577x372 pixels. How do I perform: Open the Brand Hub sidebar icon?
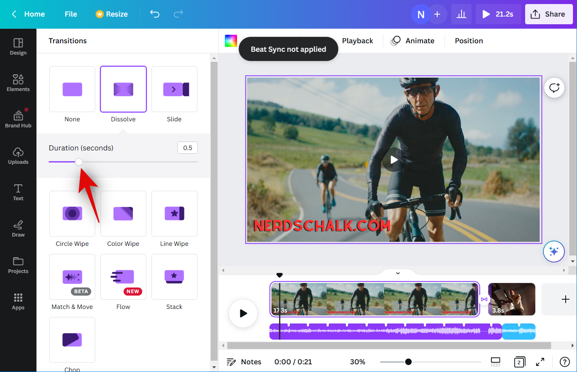[18, 119]
